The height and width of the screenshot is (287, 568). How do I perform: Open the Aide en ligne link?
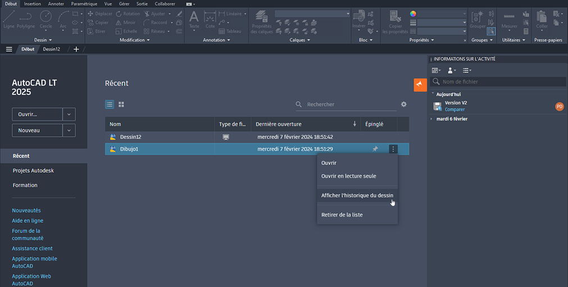point(28,221)
